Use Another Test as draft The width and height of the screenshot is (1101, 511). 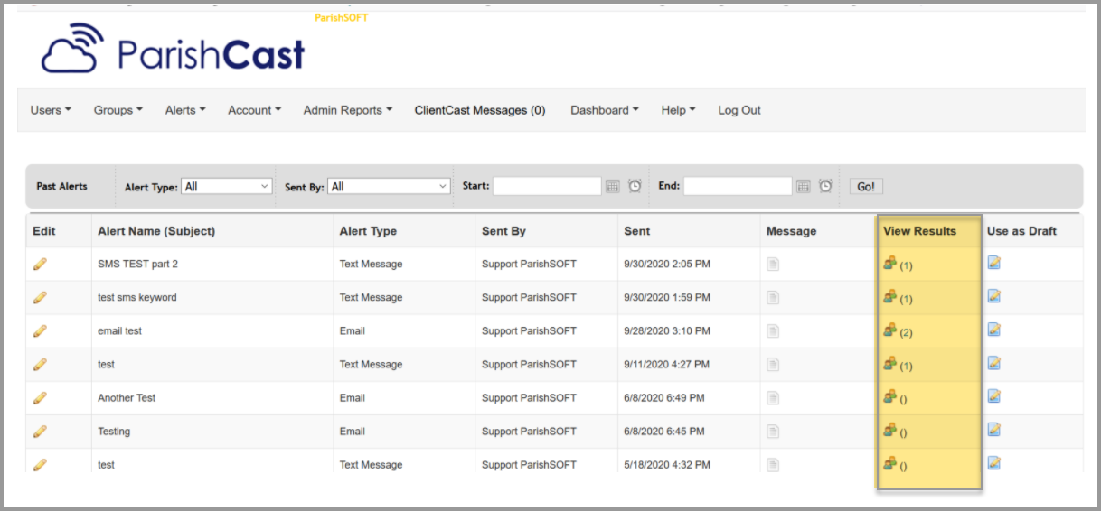click(994, 396)
